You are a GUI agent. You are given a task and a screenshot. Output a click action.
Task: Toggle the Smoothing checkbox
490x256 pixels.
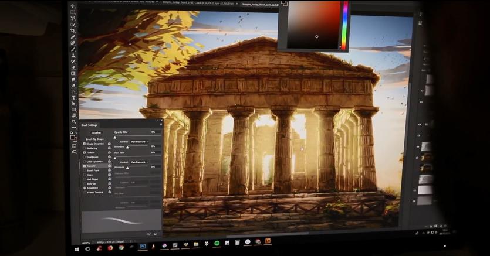(85, 188)
